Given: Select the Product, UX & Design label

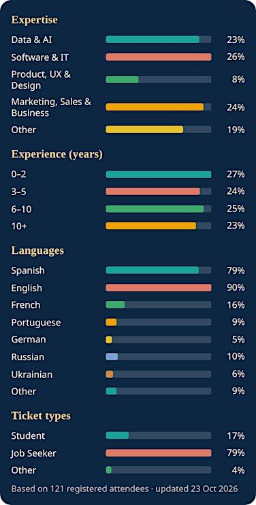Looking at the screenshot, I should 41,80.
